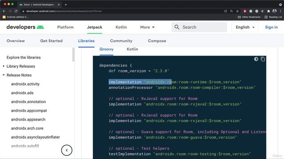This screenshot has height=159, width=284.
Task: Click the room_version "2.3.0" line in the code
Action: (x=139, y=71)
